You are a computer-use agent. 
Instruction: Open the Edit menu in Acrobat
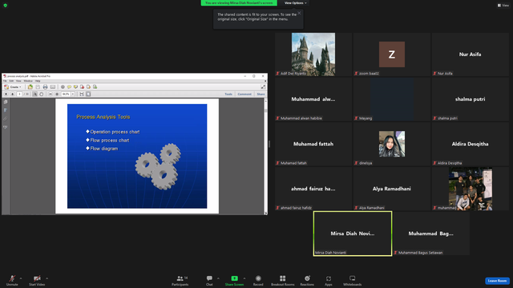click(x=11, y=81)
